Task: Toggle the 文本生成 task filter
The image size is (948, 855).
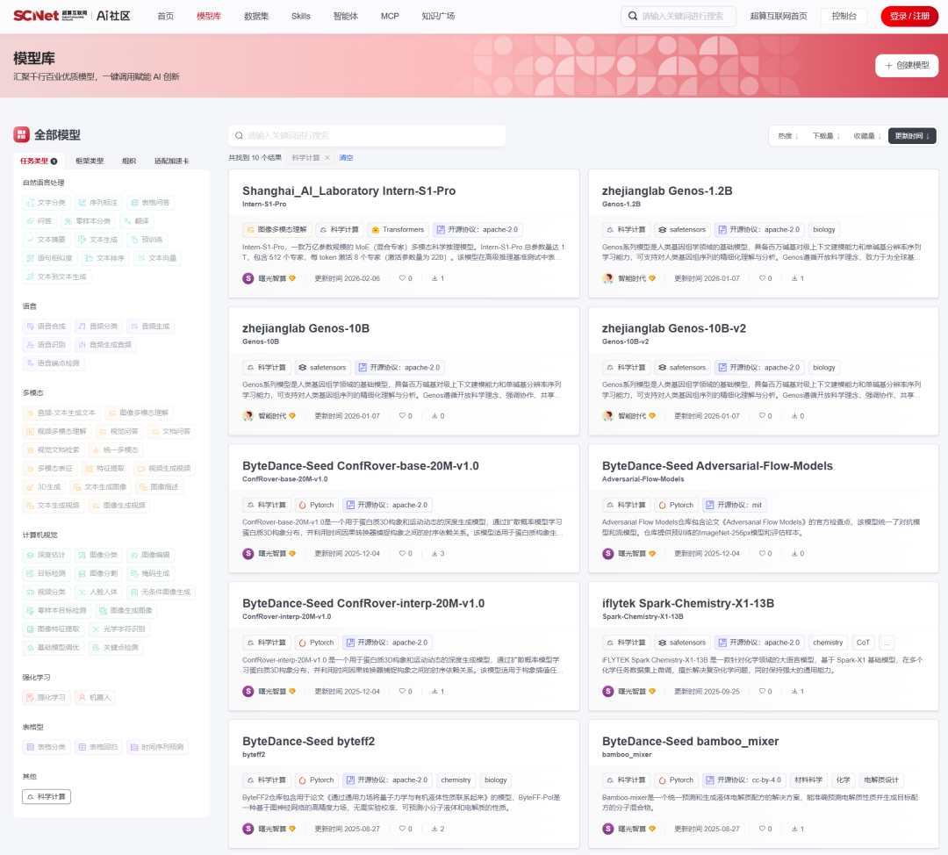Action: [x=98, y=240]
